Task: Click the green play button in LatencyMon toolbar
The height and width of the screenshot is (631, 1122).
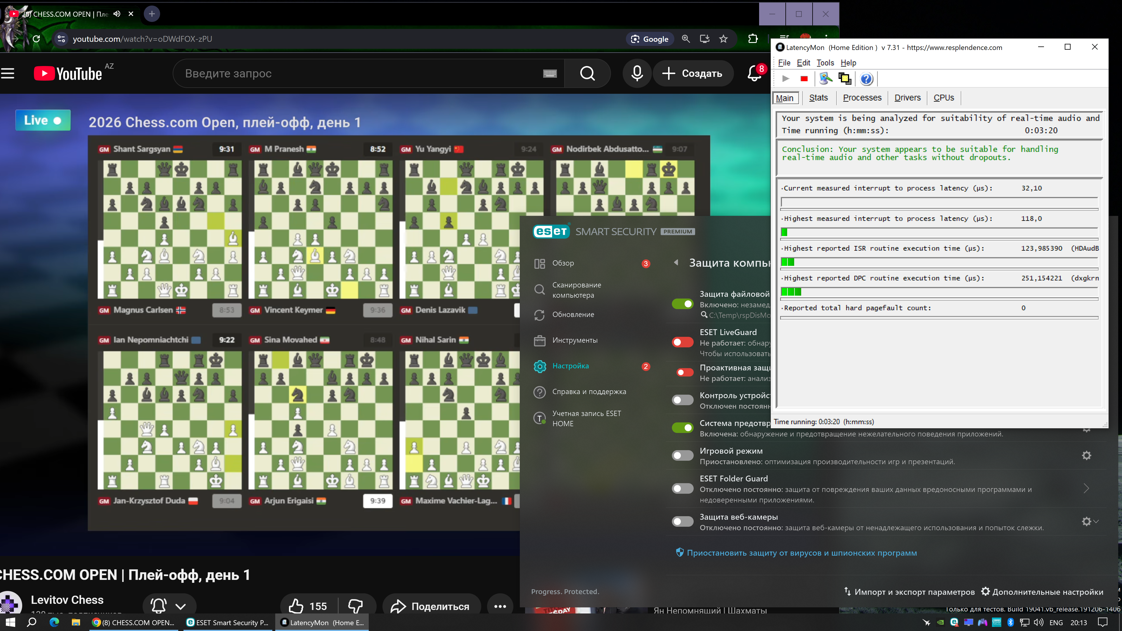Action: (786, 79)
